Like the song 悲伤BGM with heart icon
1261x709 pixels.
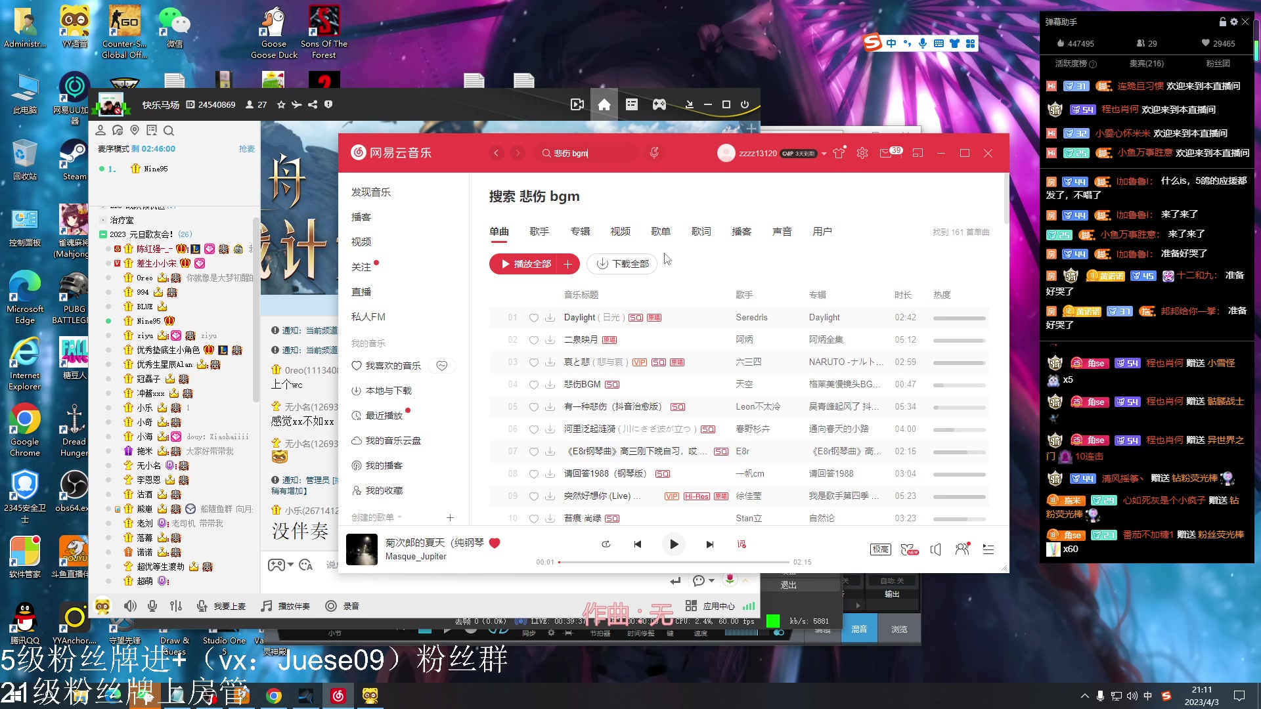pos(534,385)
